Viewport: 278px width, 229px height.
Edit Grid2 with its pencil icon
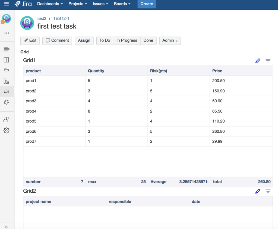pos(257,191)
